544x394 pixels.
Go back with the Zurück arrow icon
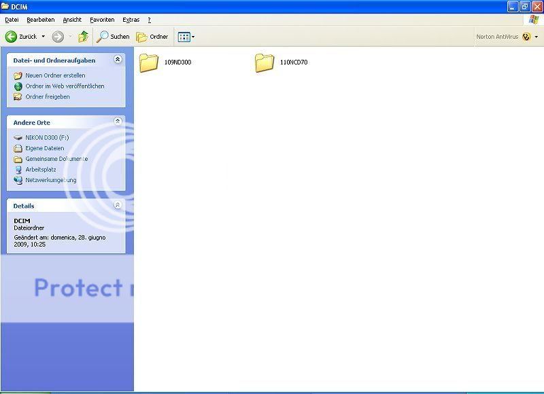coord(11,37)
